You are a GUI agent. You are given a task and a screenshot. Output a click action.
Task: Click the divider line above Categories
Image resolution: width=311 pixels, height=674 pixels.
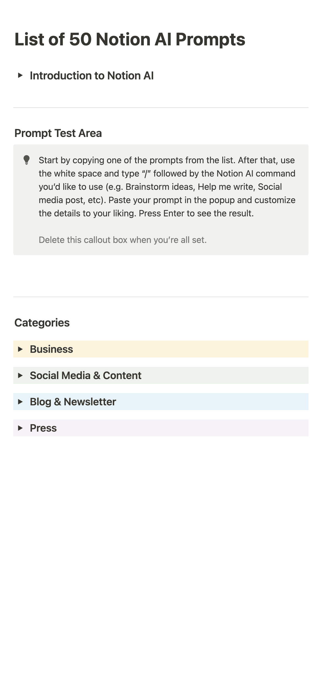click(x=160, y=297)
